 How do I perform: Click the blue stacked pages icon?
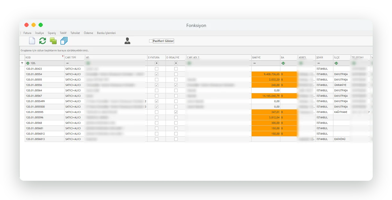[64, 41]
